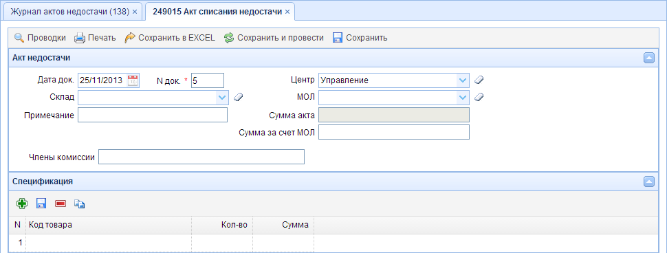Click the Члены комиссии input field
Viewport: 667px width, 253px height.
point(201,157)
